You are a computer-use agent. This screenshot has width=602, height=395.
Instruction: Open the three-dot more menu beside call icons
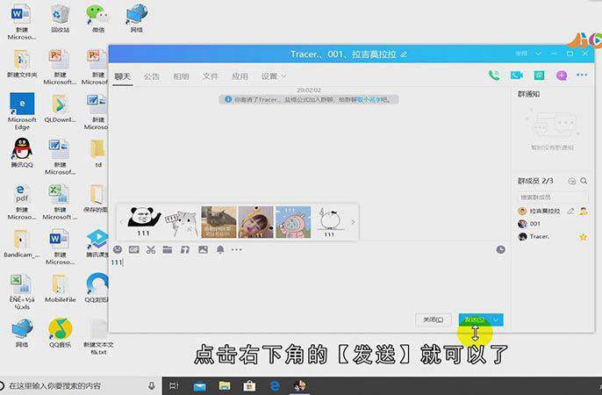[x=582, y=75]
